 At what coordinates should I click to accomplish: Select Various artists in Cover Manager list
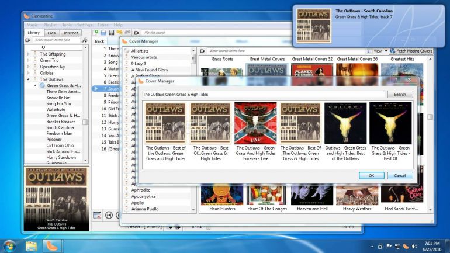pos(144,57)
